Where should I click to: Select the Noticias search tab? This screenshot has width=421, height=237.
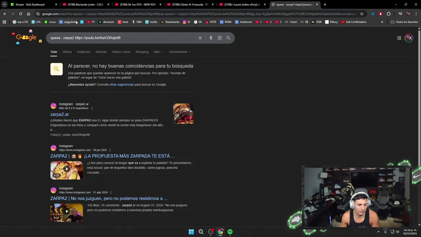tap(101, 52)
